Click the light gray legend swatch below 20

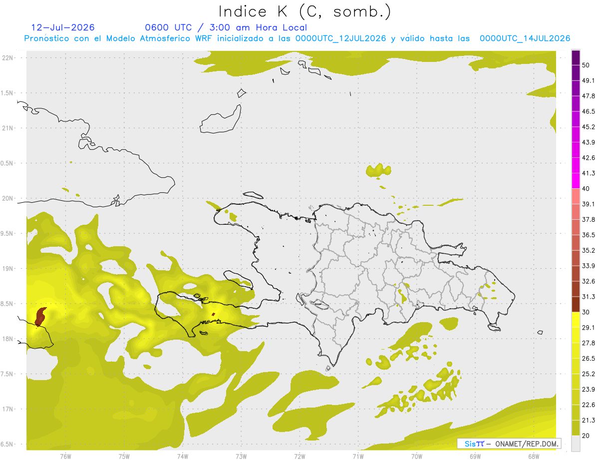[x=576, y=443]
